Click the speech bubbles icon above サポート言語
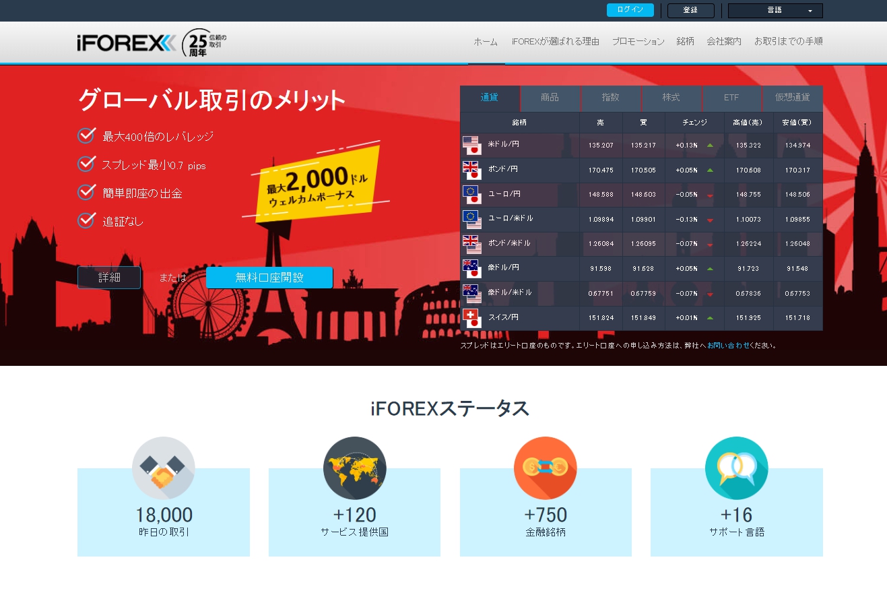 [x=737, y=468]
